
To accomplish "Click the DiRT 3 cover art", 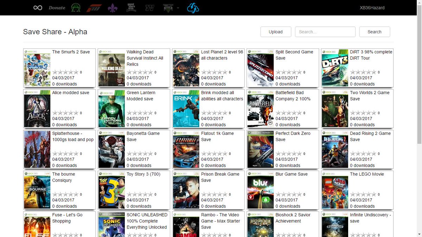I will pyautogui.click(x=335, y=68).
